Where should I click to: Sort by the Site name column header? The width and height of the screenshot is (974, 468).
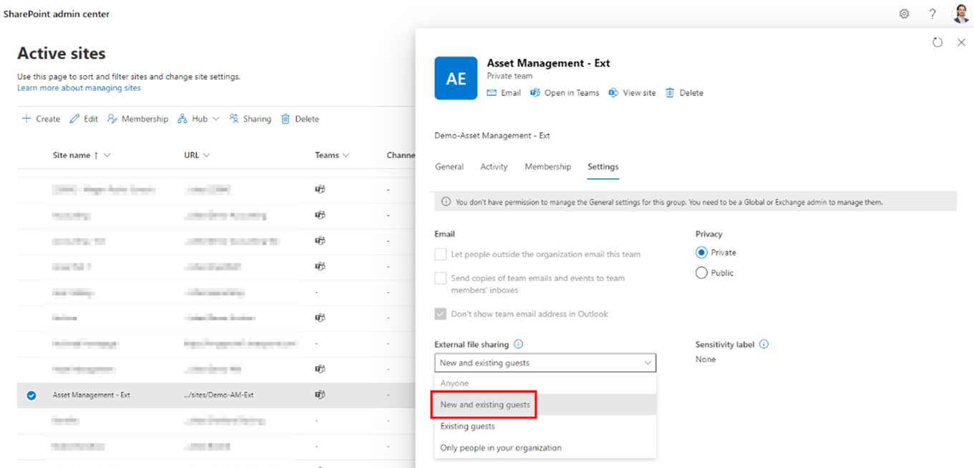coord(72,155)
